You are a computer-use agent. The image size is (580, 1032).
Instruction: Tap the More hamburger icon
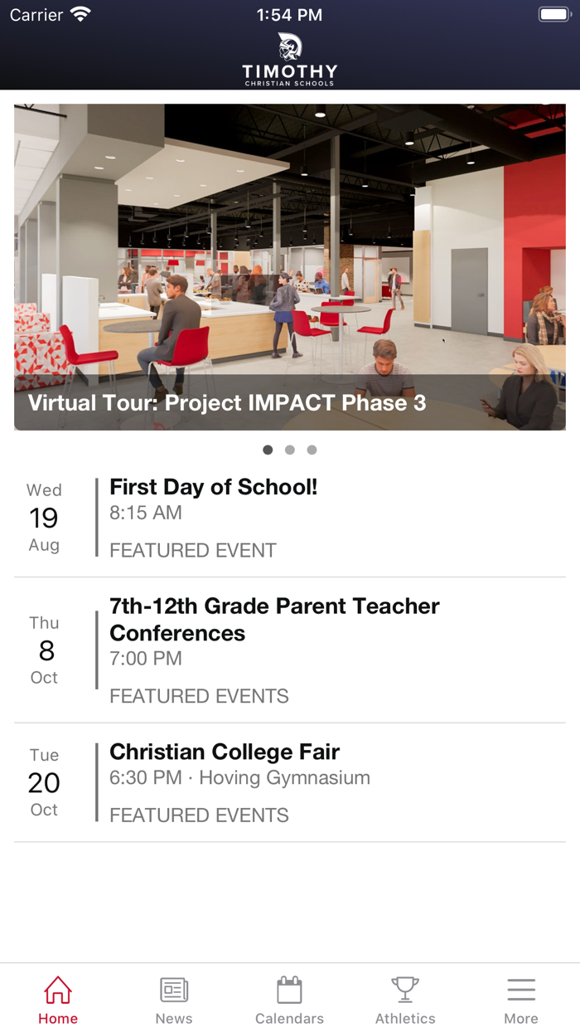click(521, 987)
